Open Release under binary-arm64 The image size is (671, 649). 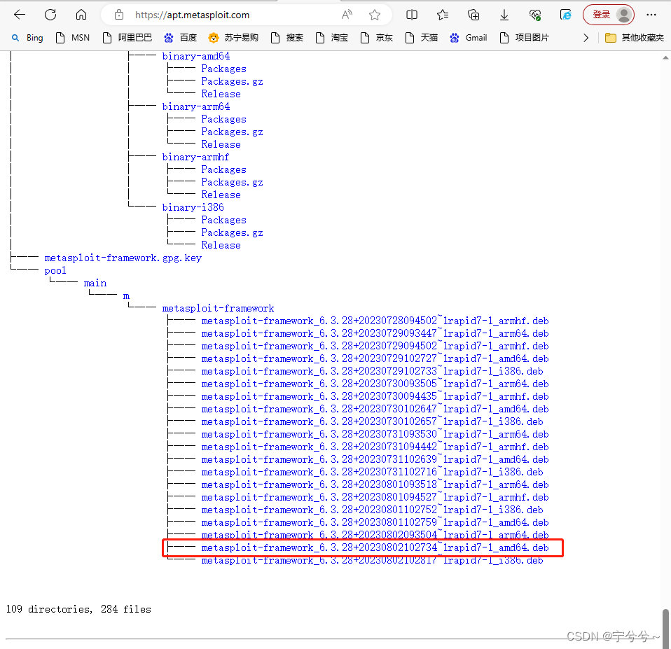click(221, 144)
